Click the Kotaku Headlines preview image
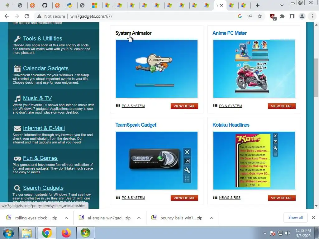The height and width of the screenshot is (239, 319). 254,161
